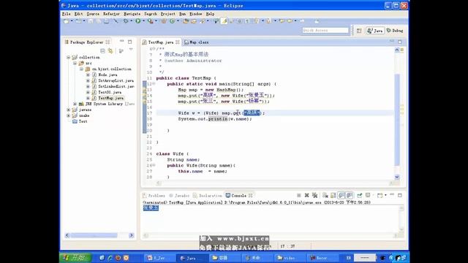
Task: Click Terminate square icon in Console toolbar
Action: point(299,195)
